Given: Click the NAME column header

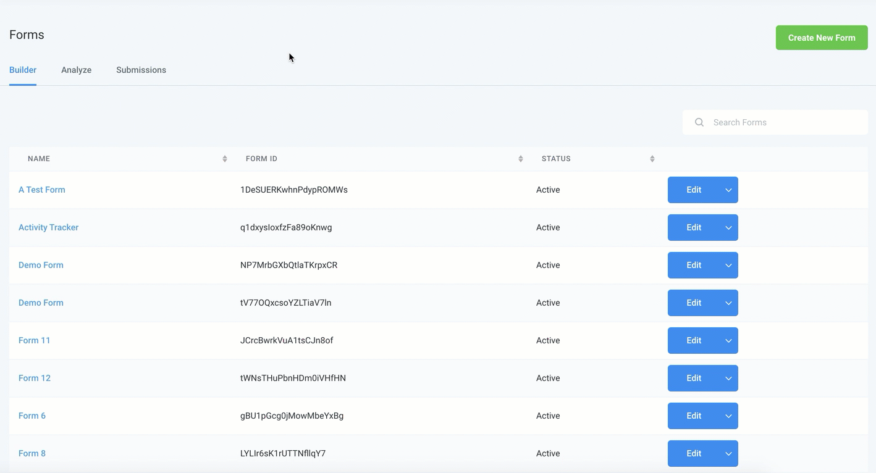Looking at the screenshot, I should point(39,159).
